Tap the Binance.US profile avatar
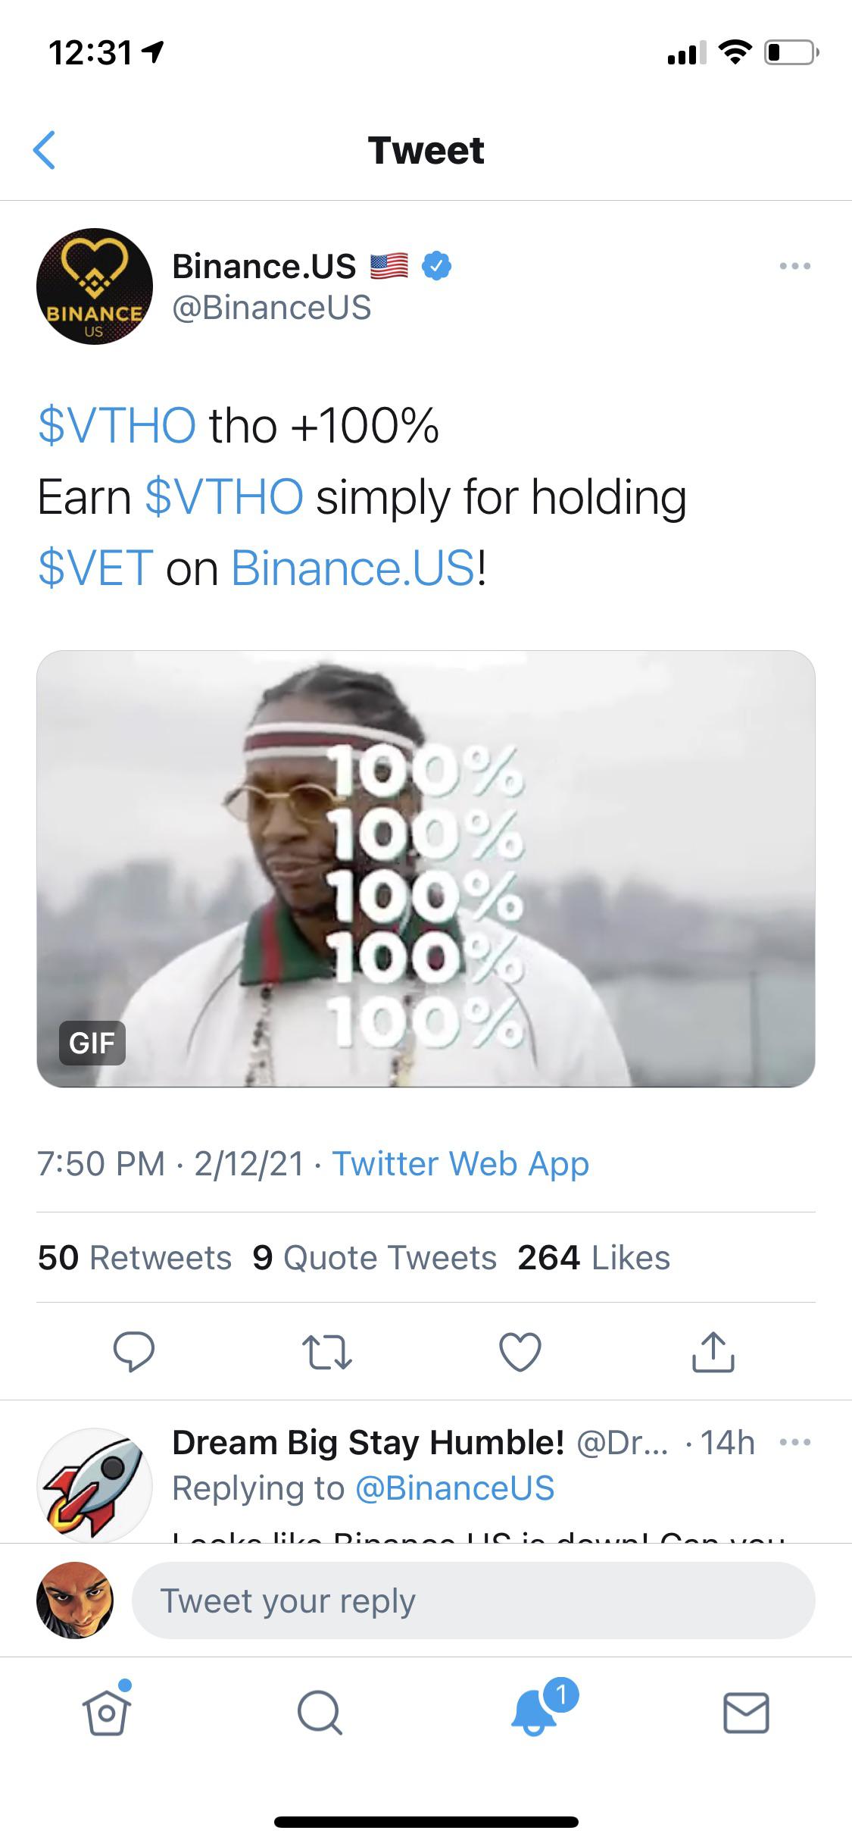Image resolution: width=852 pixels, height=1846 pixels. (x=95, y=286)
